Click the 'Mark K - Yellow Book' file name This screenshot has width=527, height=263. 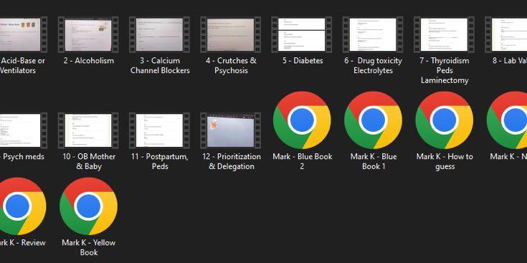[x=89, y=247]
